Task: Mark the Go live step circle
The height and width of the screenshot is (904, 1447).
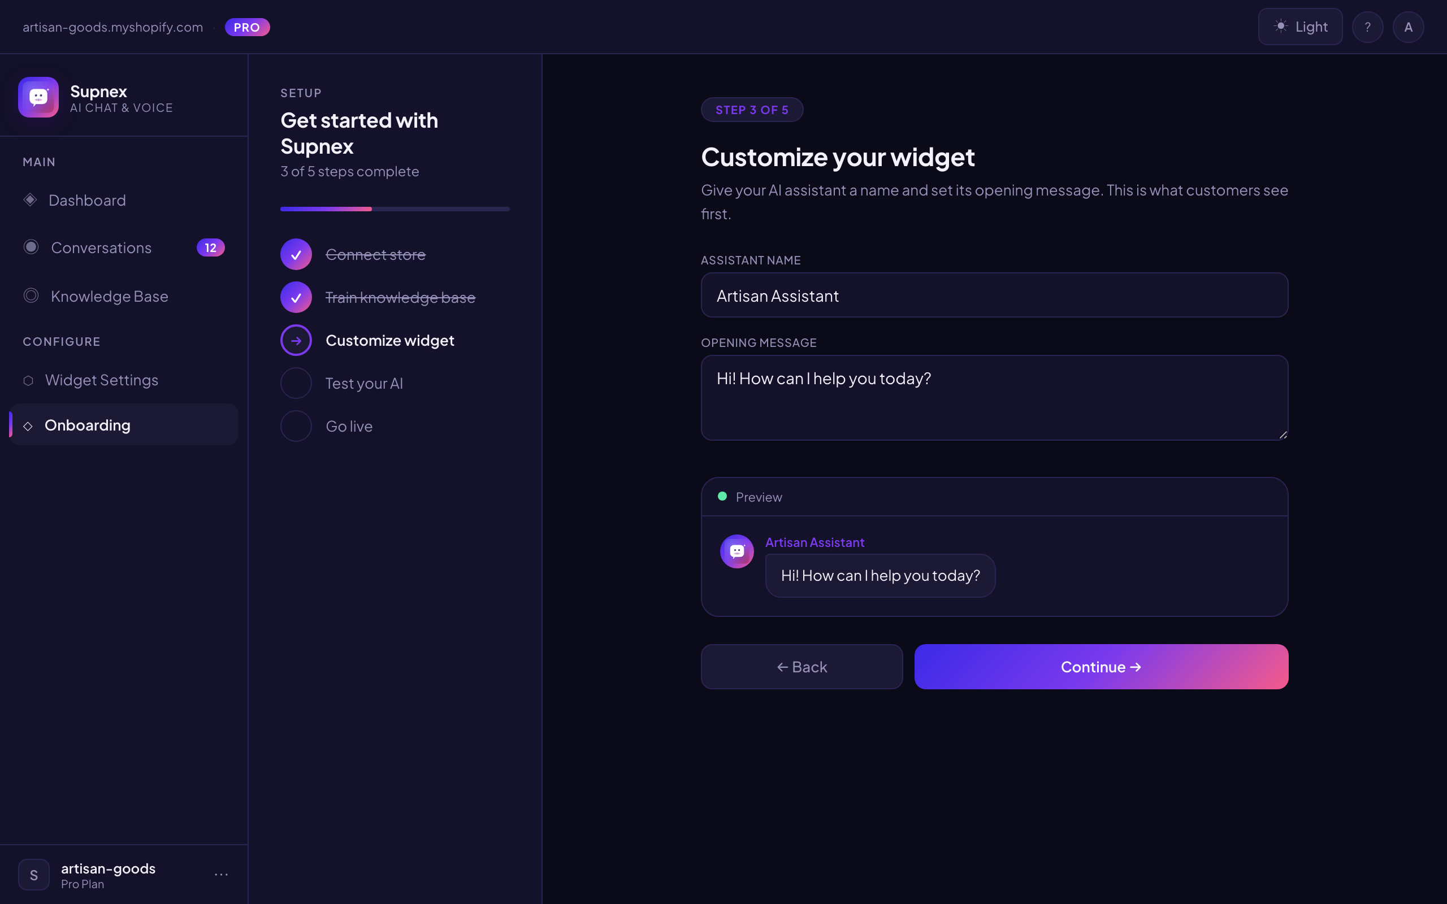Action: 296,425
